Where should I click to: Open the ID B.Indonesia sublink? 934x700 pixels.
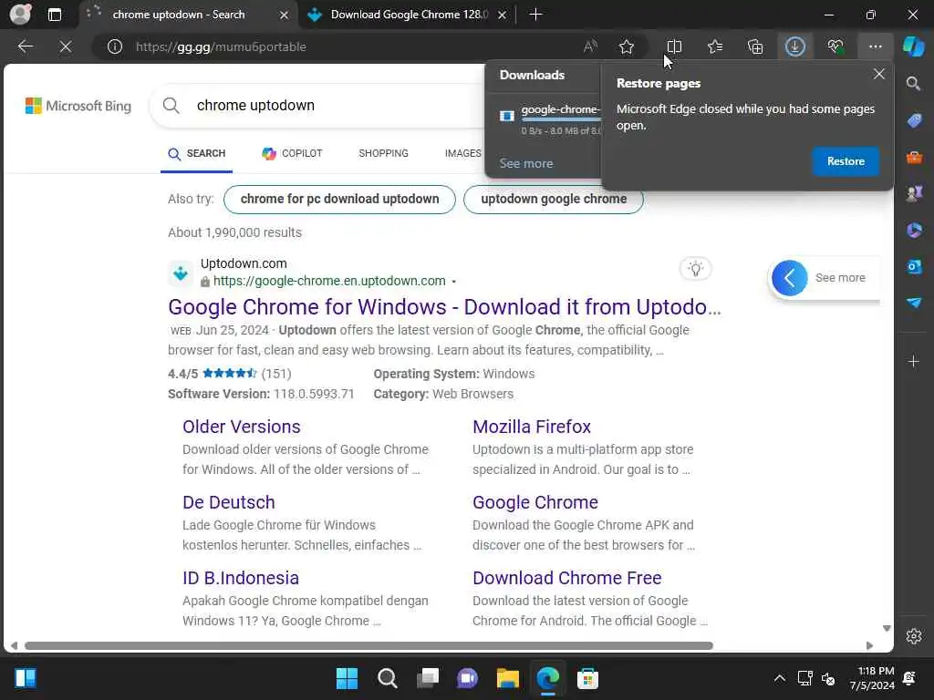click(x=241, y=578)
